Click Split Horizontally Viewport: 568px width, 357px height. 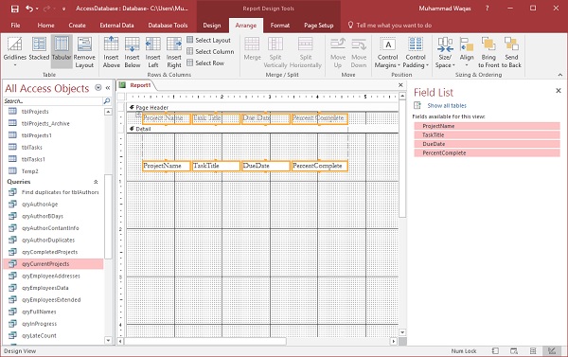coord(306,52)
